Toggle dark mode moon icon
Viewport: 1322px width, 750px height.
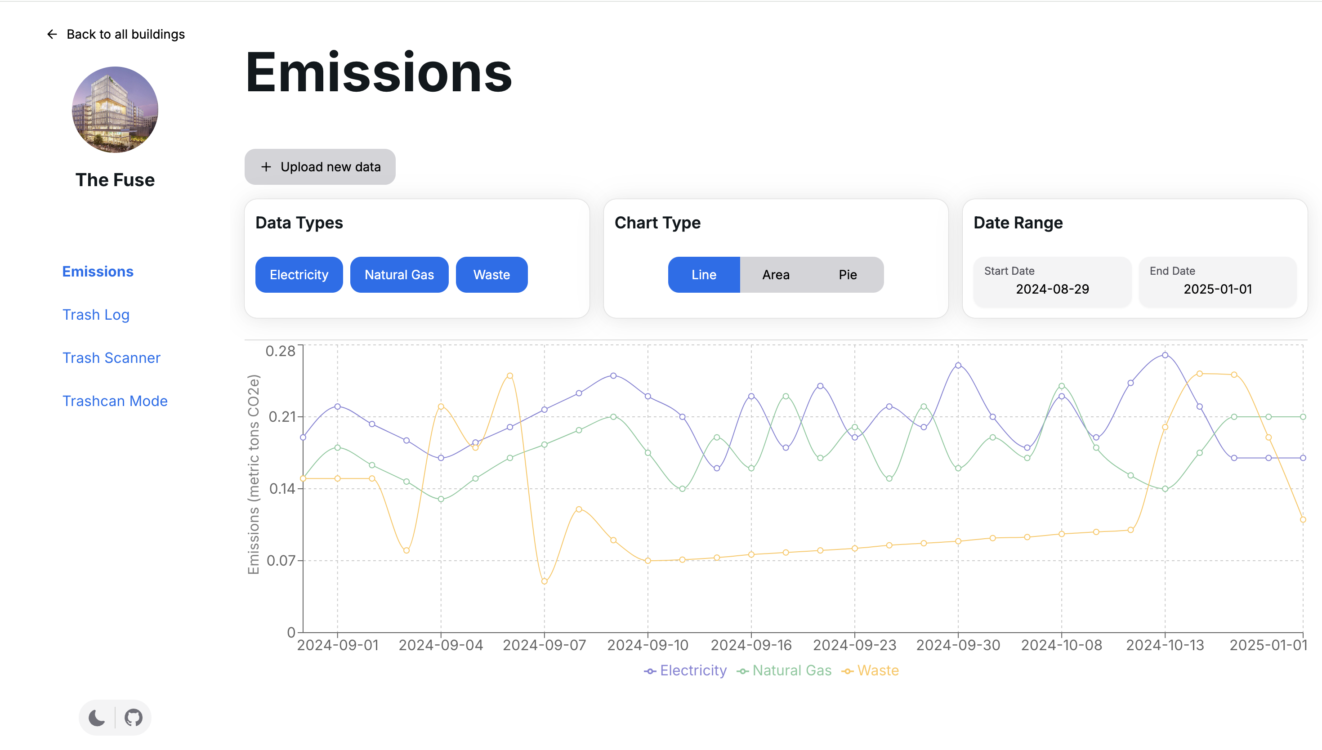coord(97,718)
